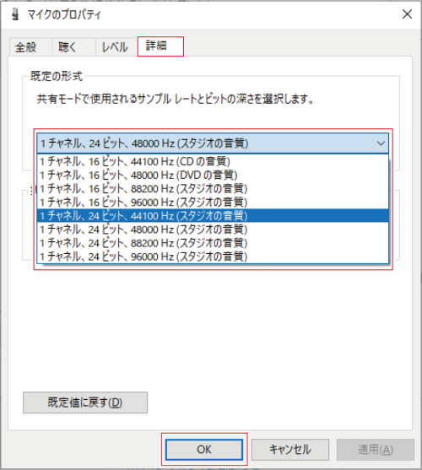Select 24 ビット 48000 Hz list option
This screenshot has height=470, width=422.
click(x=213, y=230)
